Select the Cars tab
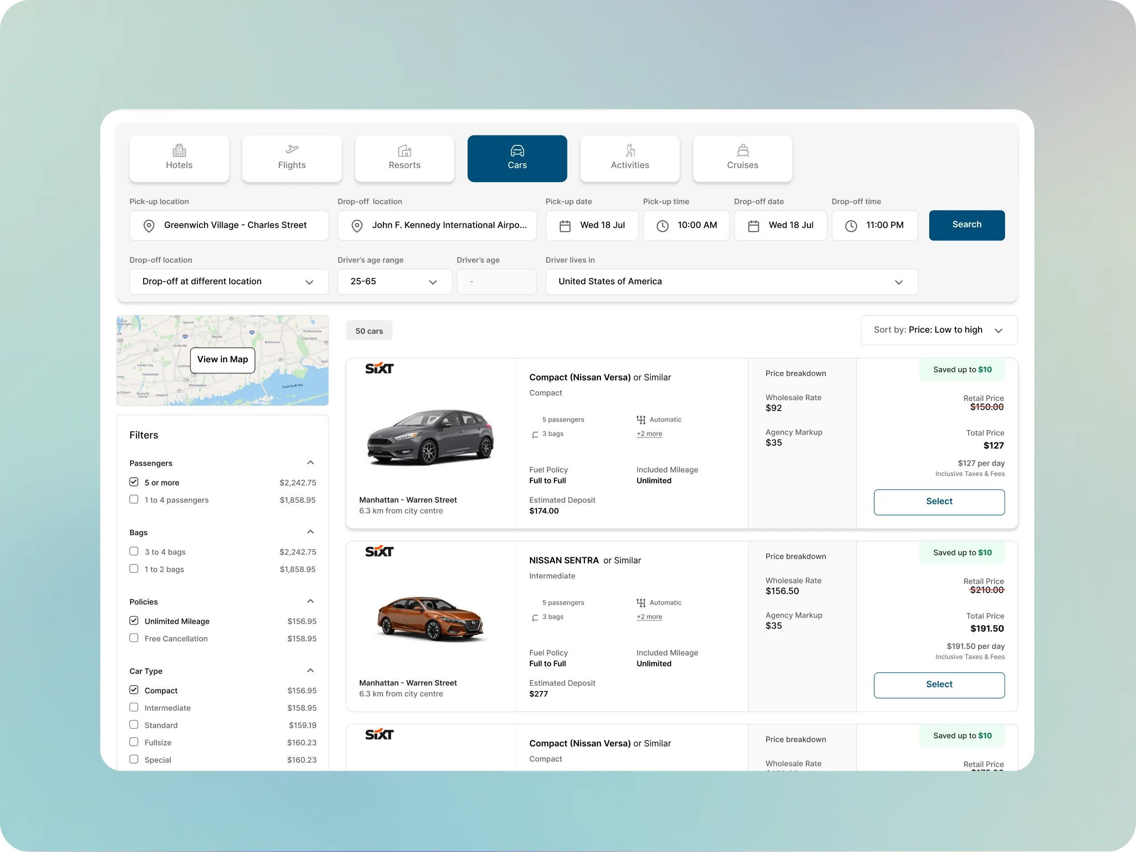Screen dimensions: 1136x852 pos(517,158)
